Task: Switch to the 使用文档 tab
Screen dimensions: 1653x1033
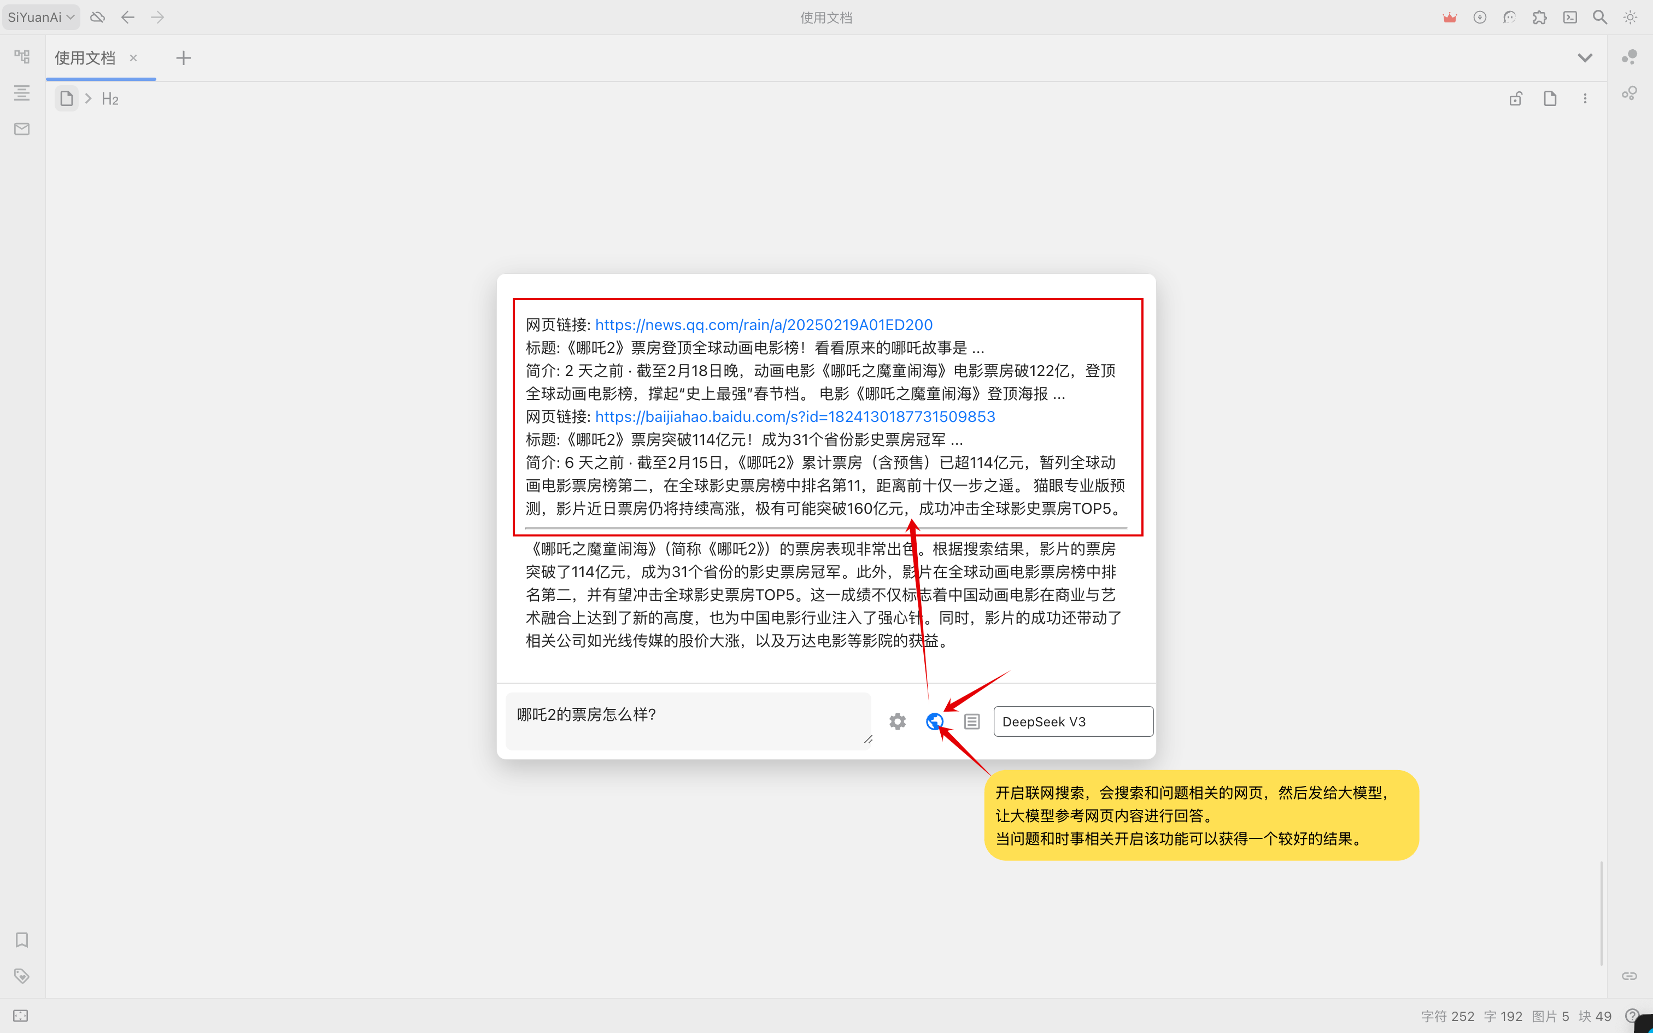Action: click(x=84, y=57)
